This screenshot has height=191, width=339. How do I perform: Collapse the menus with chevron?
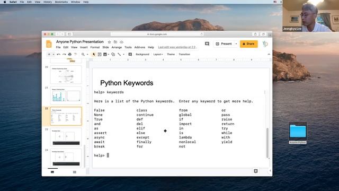tap(269, 54)
